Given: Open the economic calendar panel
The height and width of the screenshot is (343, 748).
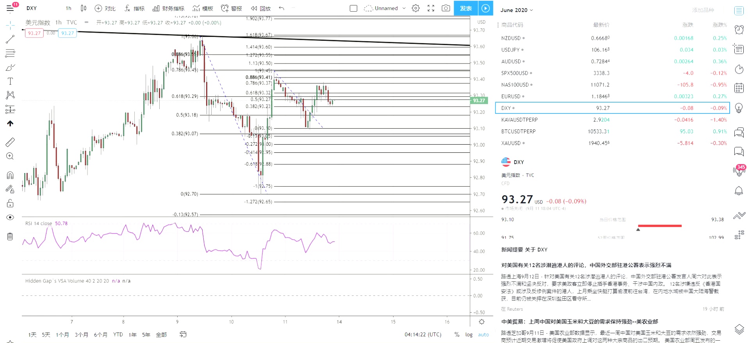Looking at the screenshot, I should pyautogui.click(x=739, y=88).
